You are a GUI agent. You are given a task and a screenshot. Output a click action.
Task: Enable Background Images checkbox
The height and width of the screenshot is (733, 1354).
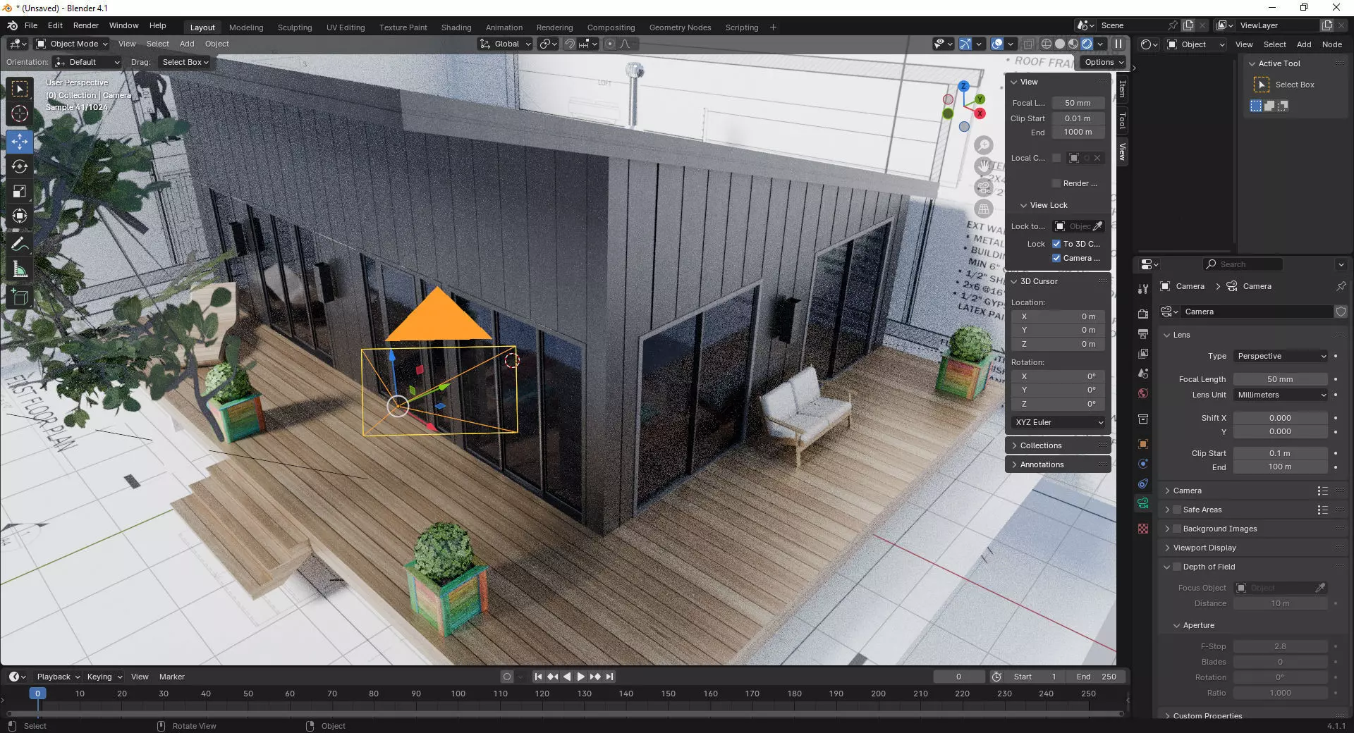coord(1176,529)
